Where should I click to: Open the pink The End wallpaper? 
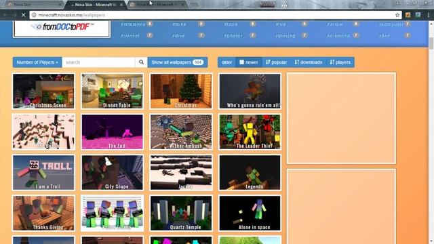click(113, 131)
